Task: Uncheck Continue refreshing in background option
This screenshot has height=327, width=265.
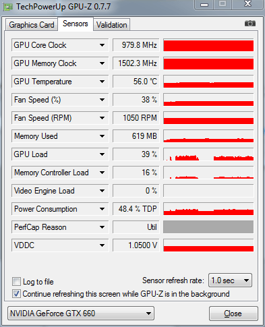Action: coord(16,294)
